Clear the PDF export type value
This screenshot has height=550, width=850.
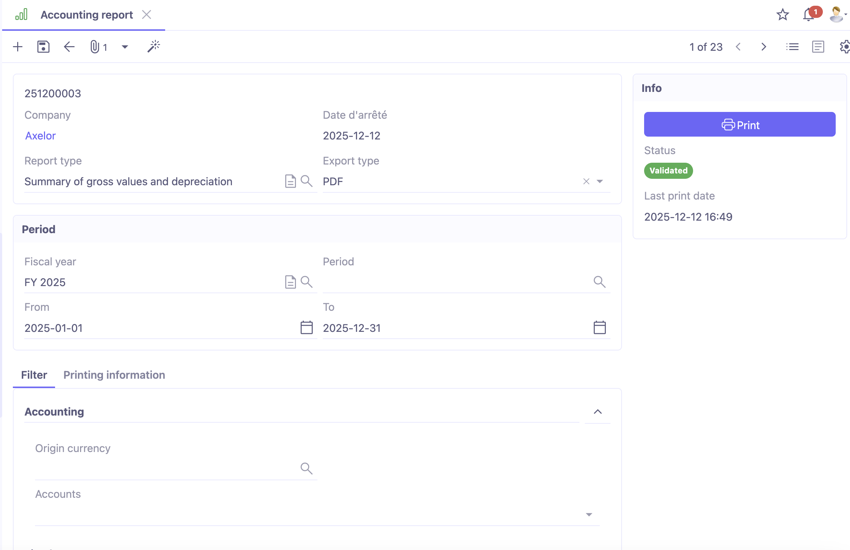(x=586, y=181)
